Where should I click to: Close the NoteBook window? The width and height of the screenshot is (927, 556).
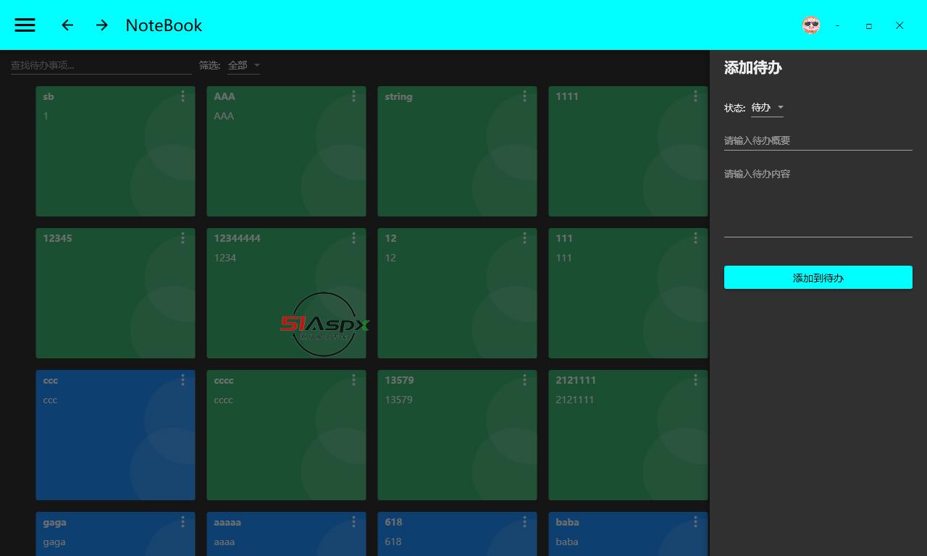pos(899,25)
